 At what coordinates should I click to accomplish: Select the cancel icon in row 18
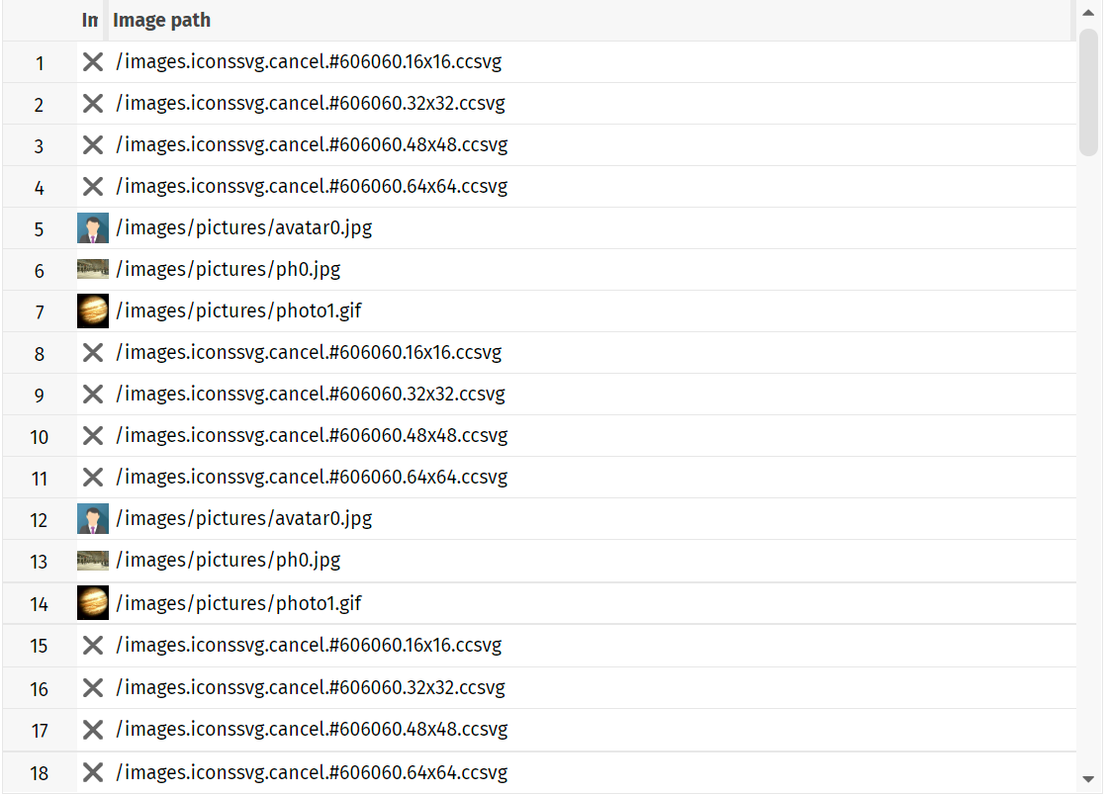(x=93, y=772)
